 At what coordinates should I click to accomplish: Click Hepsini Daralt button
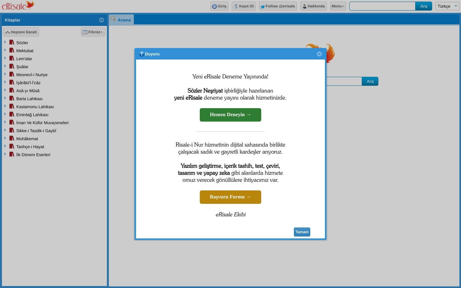(x=21, y=32)
